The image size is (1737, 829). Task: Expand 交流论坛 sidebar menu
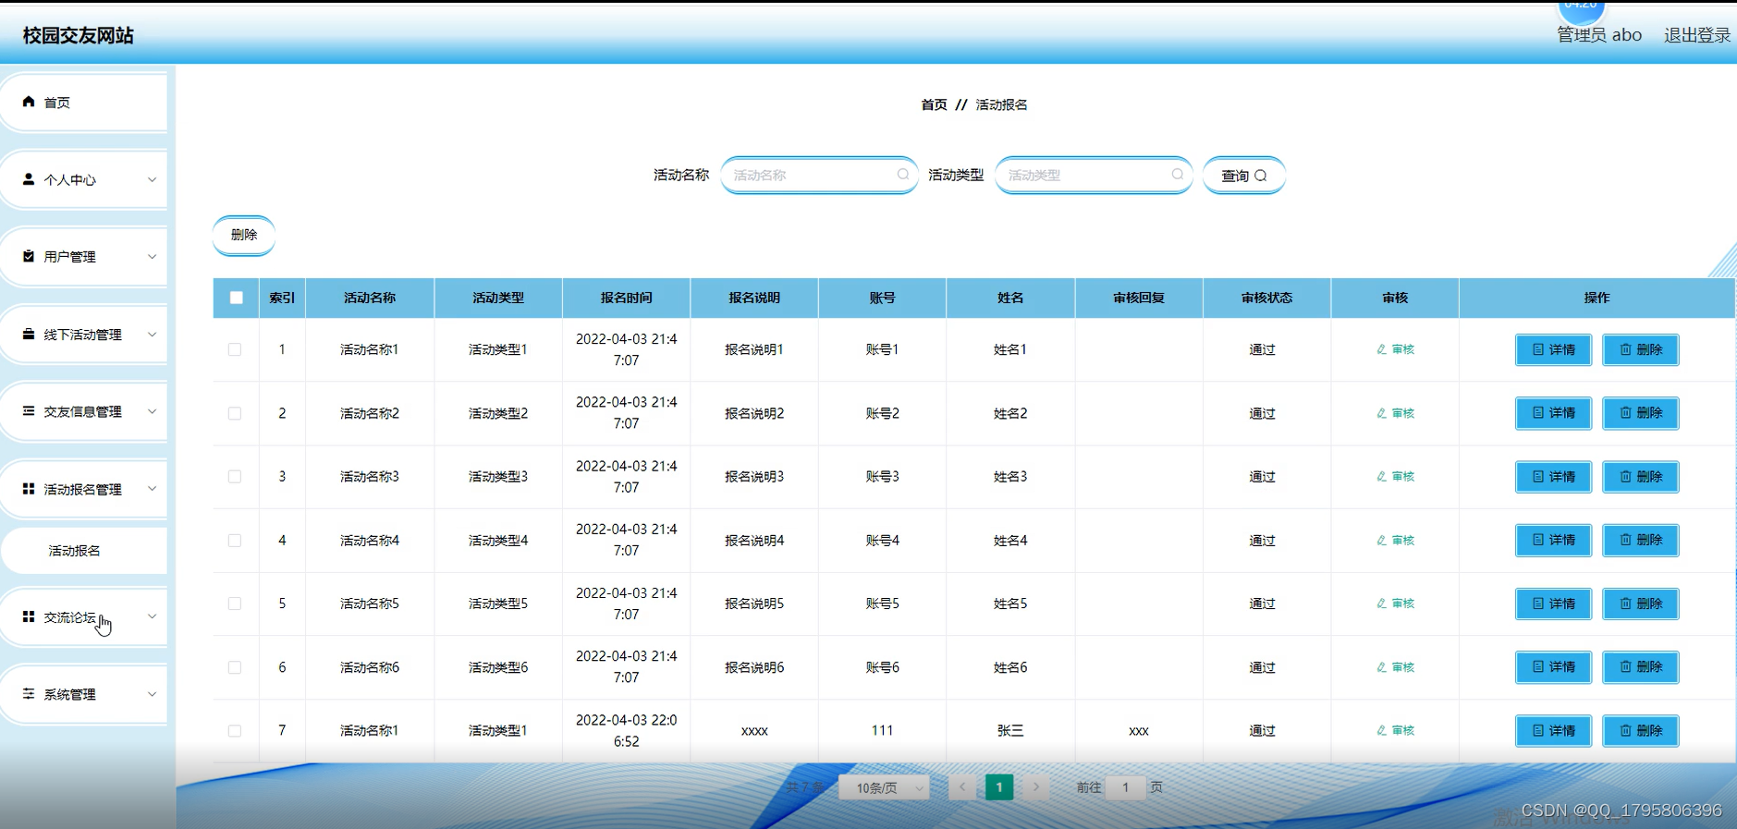[x=83, y=616]
